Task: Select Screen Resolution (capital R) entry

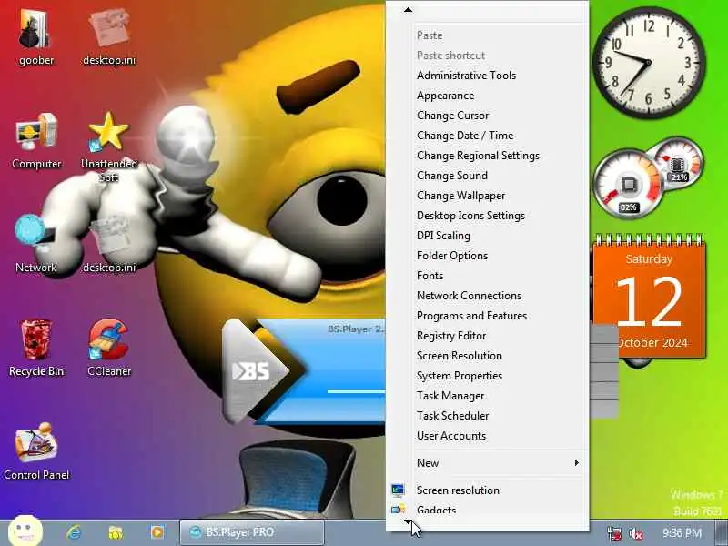Action: tap(460, 355)
